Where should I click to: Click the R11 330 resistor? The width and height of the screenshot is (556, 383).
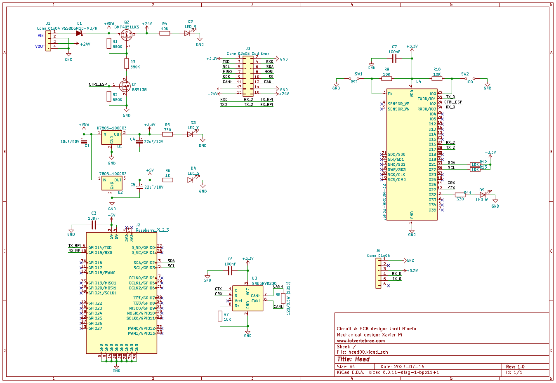coord(460,195)
